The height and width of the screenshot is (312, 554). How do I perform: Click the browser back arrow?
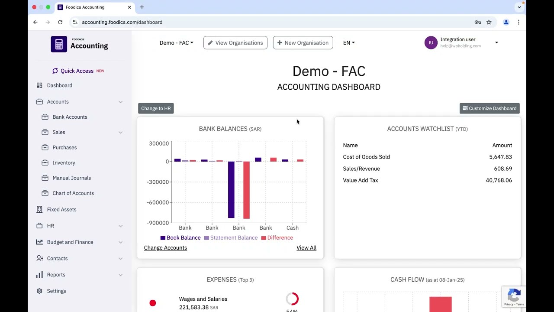click(x=35, y=22)
